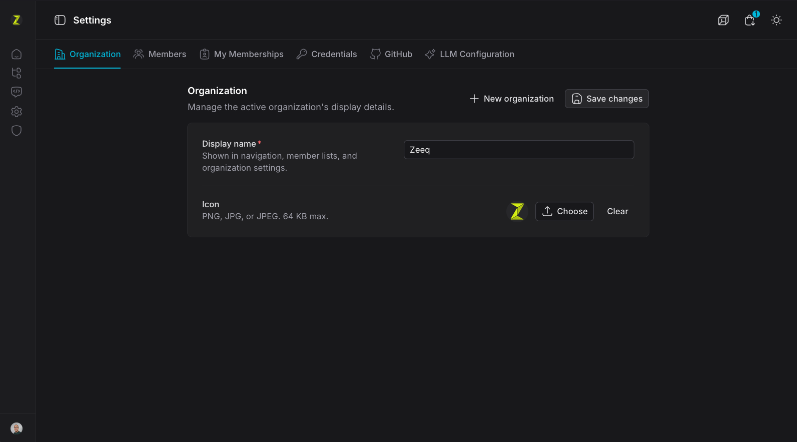Toggle the sidebar panel icon beside Settings
Image resolution: width=797 pixels, height=442 pixels.
(x=60, y=20)
